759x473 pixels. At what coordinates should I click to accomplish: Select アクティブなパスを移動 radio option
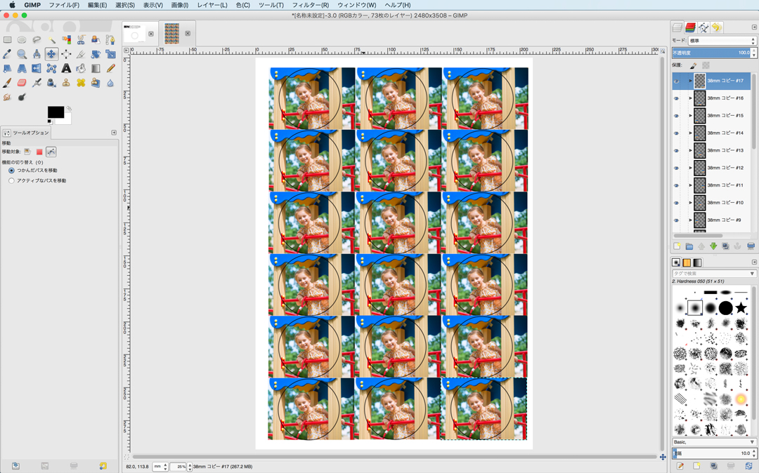pyautogui.click(x=11, y=181)
